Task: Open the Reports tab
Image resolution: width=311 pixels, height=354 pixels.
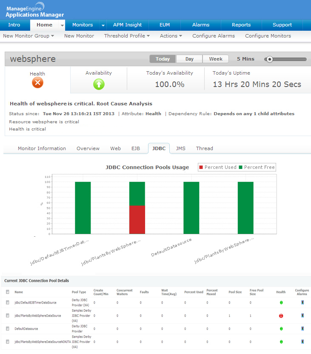Action: (241, 25)
